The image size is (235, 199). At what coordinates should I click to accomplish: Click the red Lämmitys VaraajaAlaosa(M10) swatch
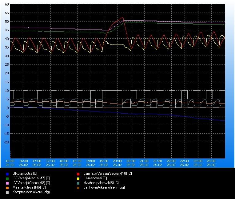click(x=78, y=174)
